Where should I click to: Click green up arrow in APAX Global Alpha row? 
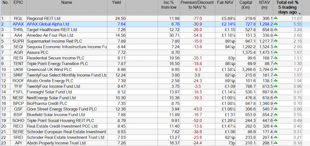pyautogui.click(x=275, y=24)
